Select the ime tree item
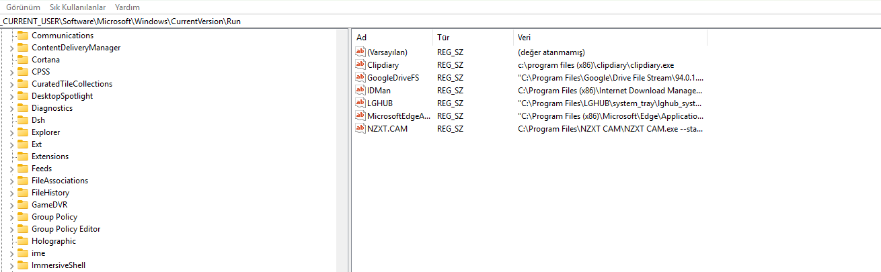 pyautogui.click(x=38, y=253)
